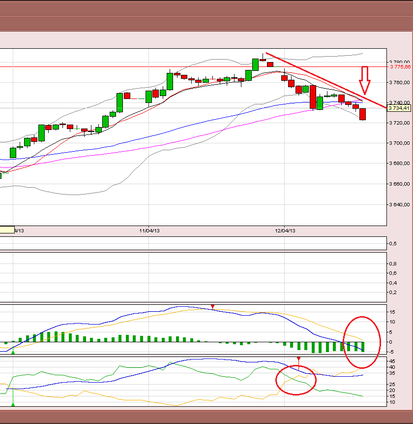Image resolution: width=413 pixels, height=424 pixels.
Task: Click the 3 700,00 price axis label
Action: 400,143
